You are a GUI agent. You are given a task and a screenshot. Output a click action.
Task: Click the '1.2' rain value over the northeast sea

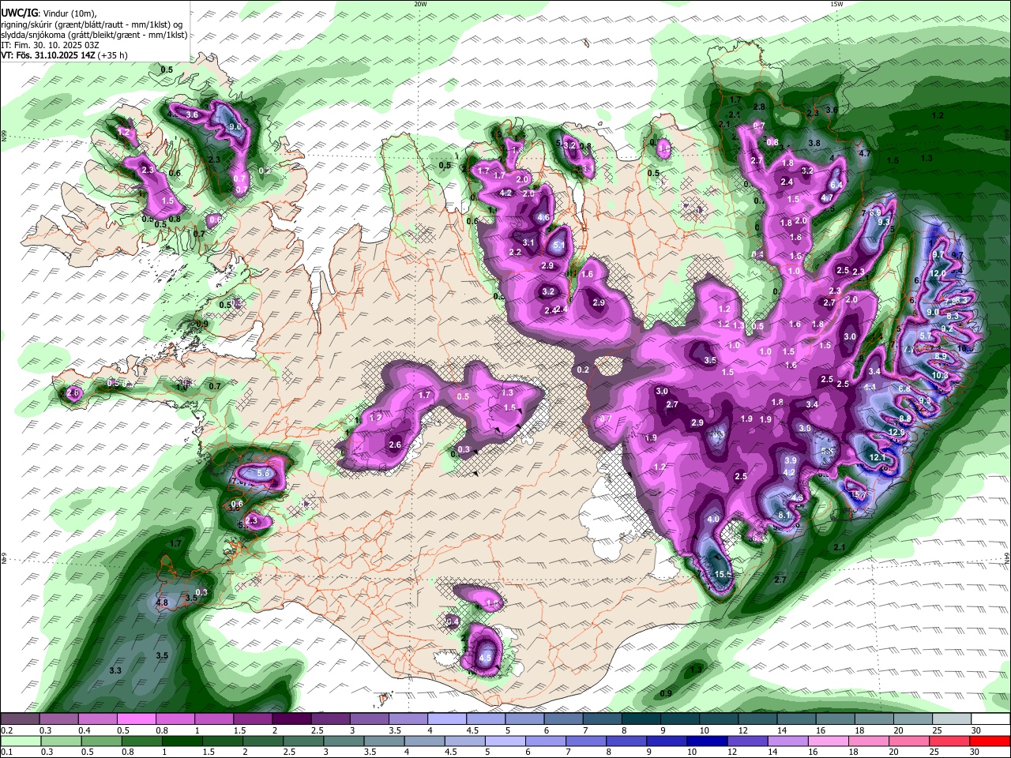938,116
